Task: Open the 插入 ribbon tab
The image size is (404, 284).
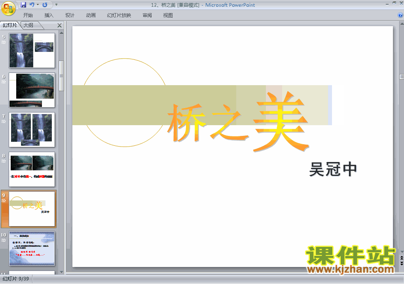Action: 49,15
